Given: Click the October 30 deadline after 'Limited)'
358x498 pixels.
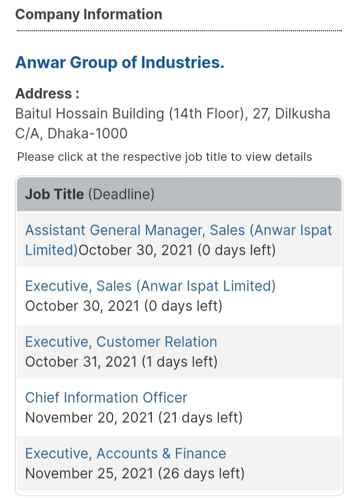Looking at the screenshot, I should click(177, 250).
